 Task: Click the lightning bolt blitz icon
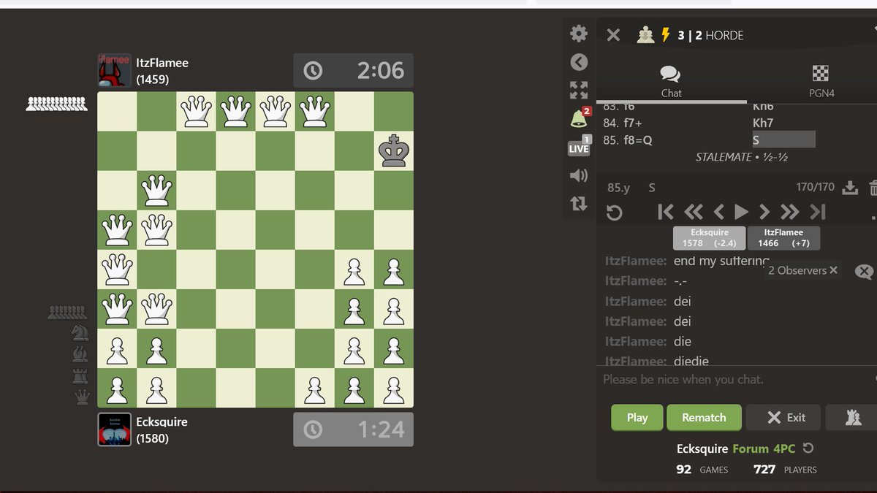[666, 35]
